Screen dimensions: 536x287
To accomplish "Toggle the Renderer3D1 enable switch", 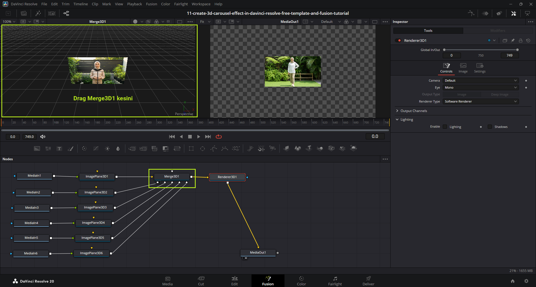I will coord(398,40).
